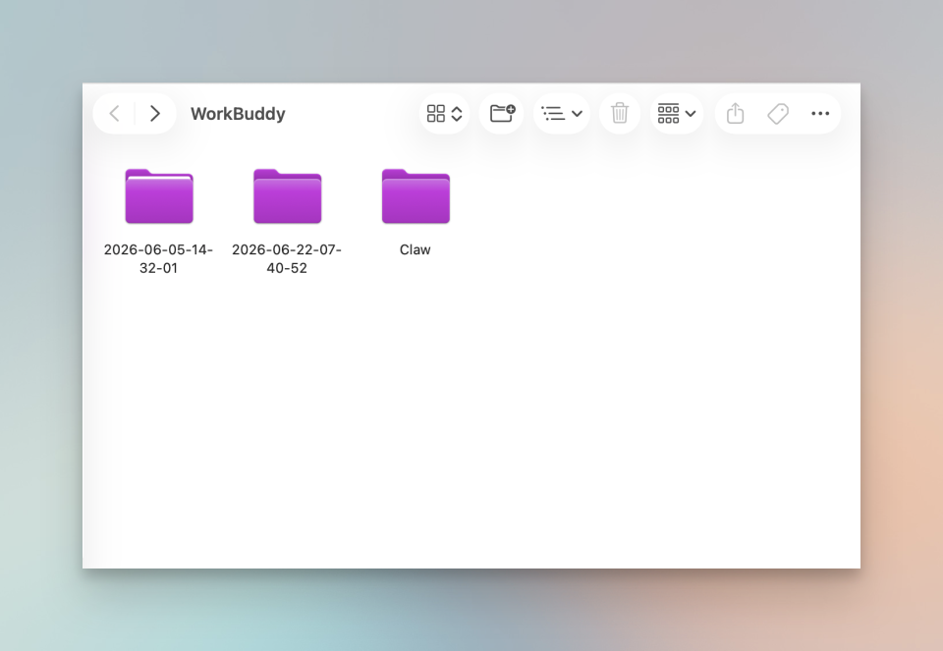Open the three-dot more actions menu
943x651 pixels.
pyautogui.click(x=820, y=114)
